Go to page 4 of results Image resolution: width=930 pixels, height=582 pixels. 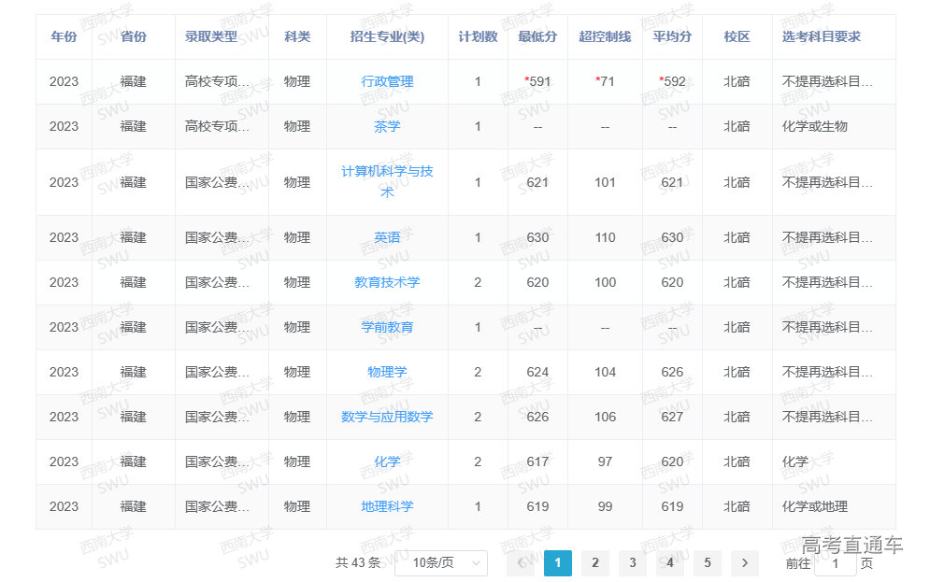click(670, 562)
